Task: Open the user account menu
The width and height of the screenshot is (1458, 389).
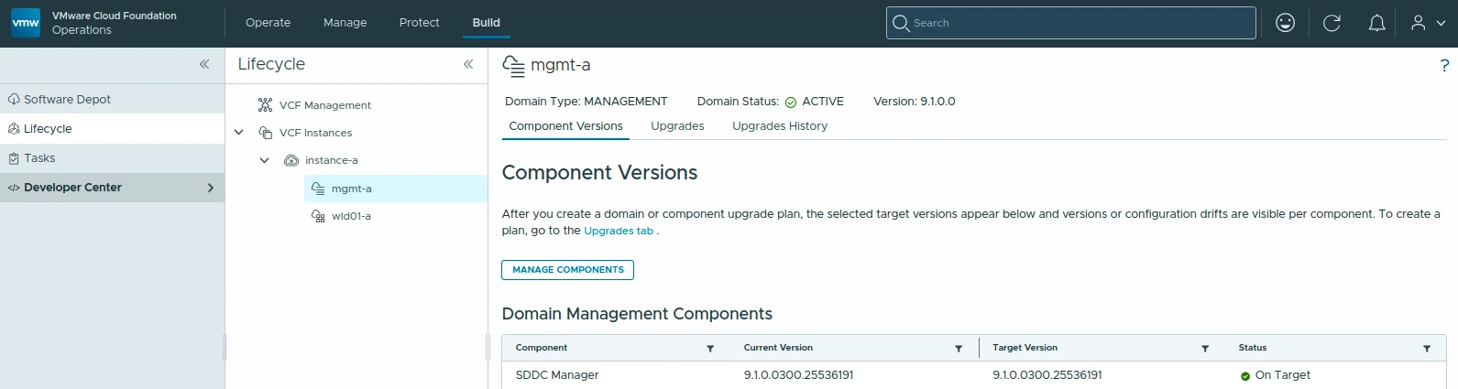Action: tap(1428, 23)
